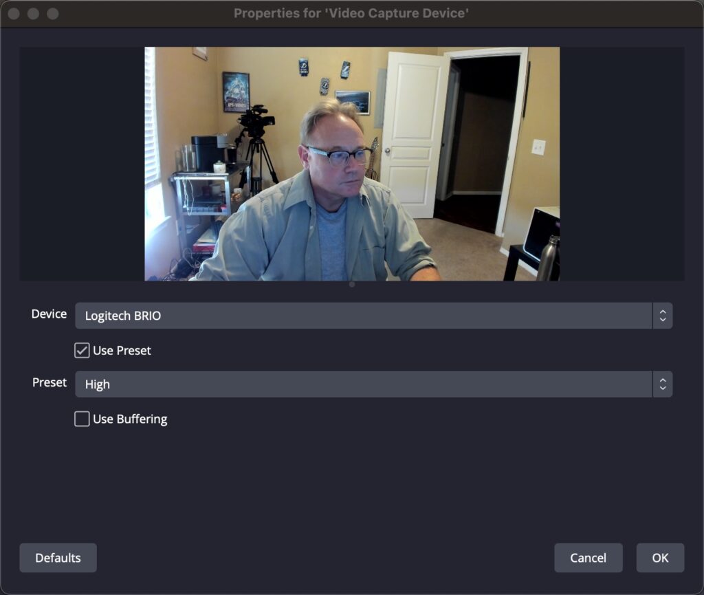Enable the Use Buffering checkbox
The width and height of the screenshot is (704, 595).
(x=82, y=419)
